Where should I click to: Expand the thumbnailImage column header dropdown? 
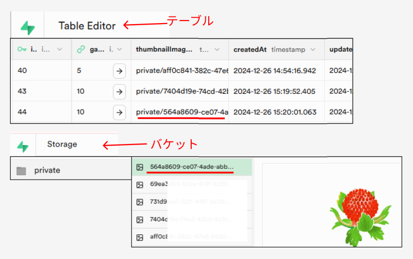217,50
